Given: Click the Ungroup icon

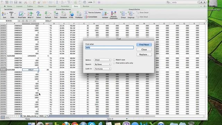Looking at the screenshot, I should (x=130, y=14).
